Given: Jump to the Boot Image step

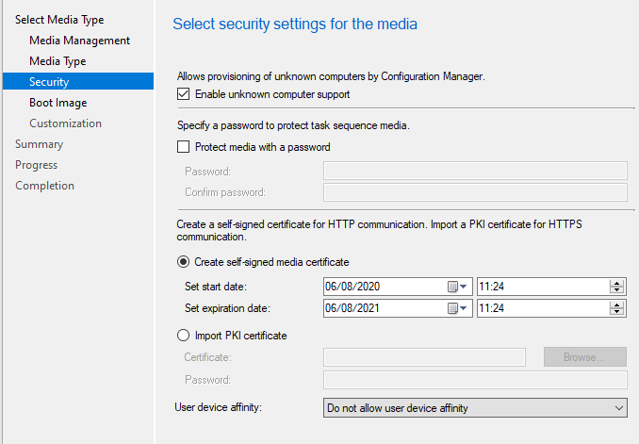Looking at the screenshot, I should (x=57, y=103).
